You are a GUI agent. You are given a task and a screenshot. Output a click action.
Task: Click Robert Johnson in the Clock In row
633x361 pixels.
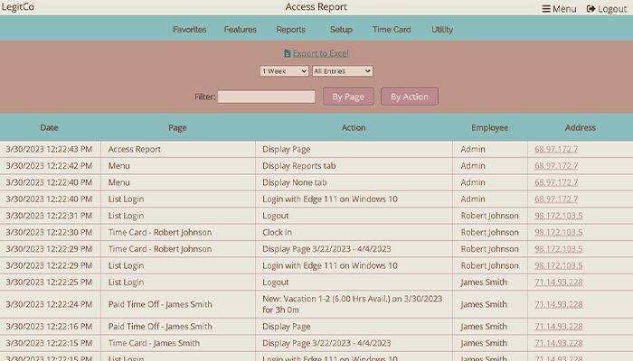[x=490, y=232]
